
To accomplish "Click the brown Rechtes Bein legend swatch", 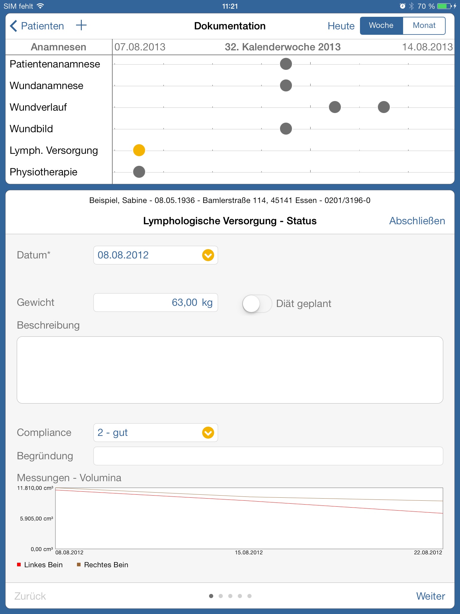I will click(79, 565).
